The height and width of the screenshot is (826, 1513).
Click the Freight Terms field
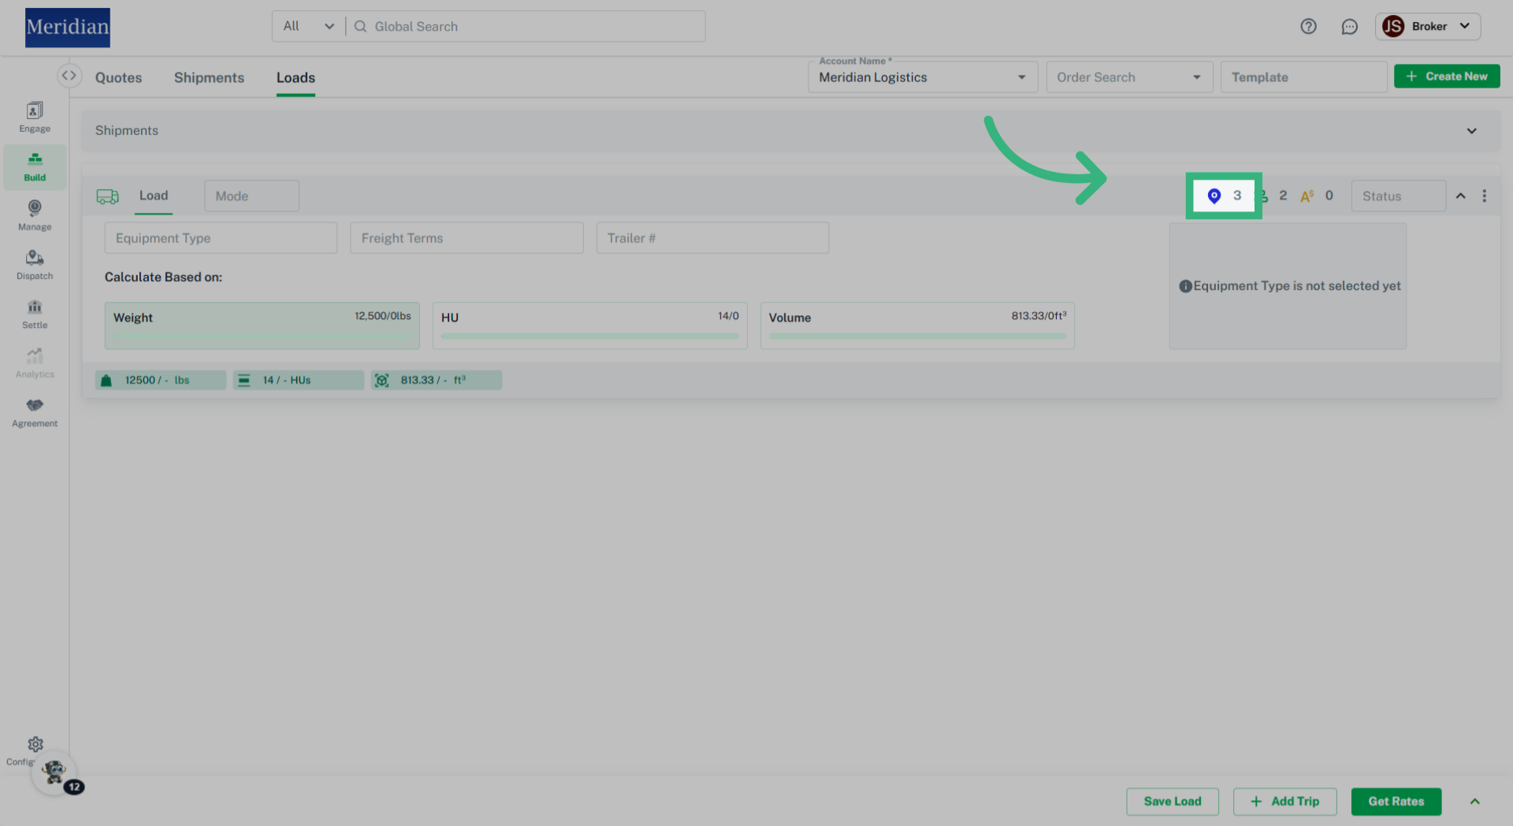tap(467, 238)
